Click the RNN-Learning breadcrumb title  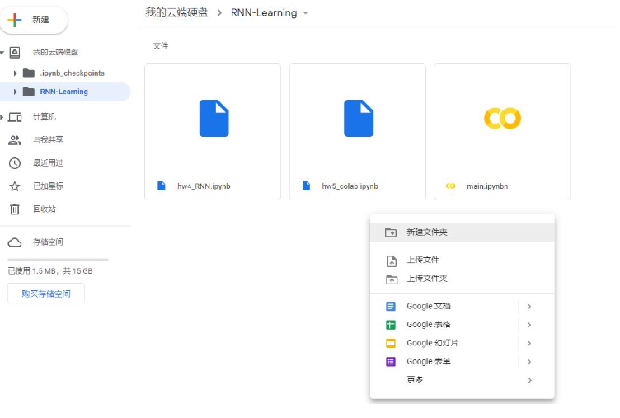[x=264, y=12]
